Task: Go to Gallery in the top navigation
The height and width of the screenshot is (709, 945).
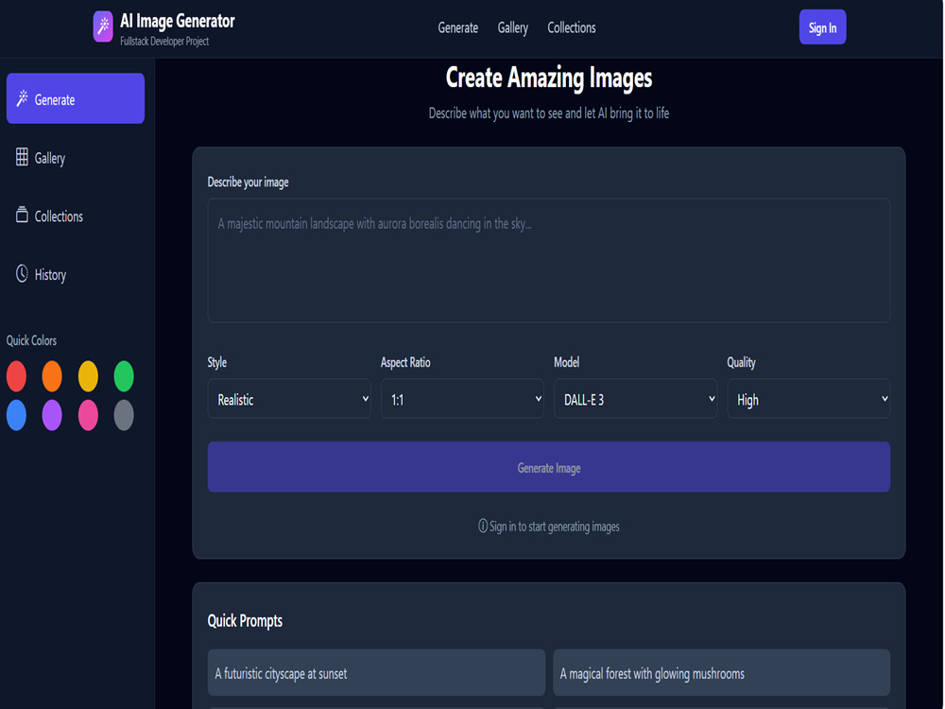Action: pyautogui.click(x=513, y=27)
